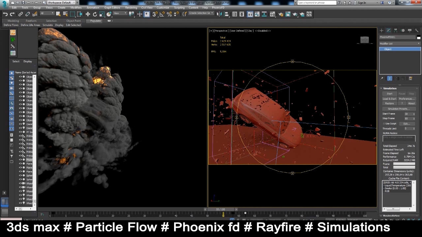This screenshot has height=237, width=422.
Task: Adjust the Threads Limit spinner
Action: [414, 129]
